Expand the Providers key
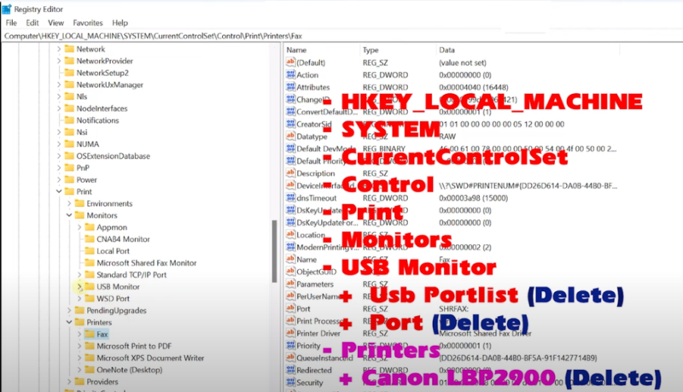Image resolution: width=683 pixels, height=392 pixels. click(69, 382)
